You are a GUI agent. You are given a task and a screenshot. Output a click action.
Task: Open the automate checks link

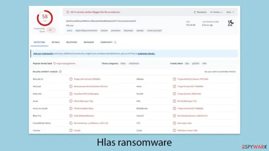point(146,54)
